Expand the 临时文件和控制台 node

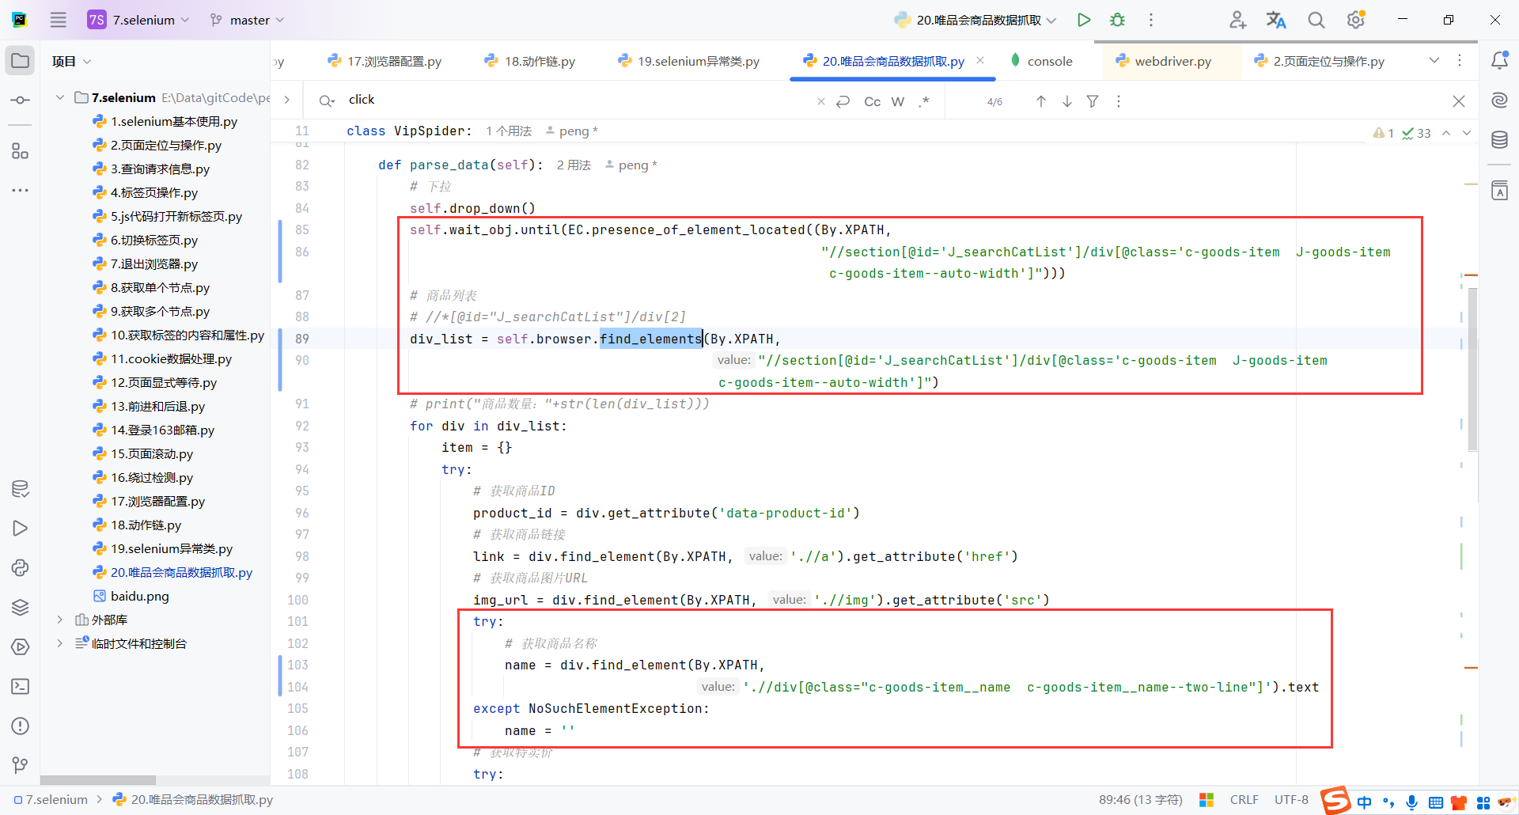pos(60,643)
